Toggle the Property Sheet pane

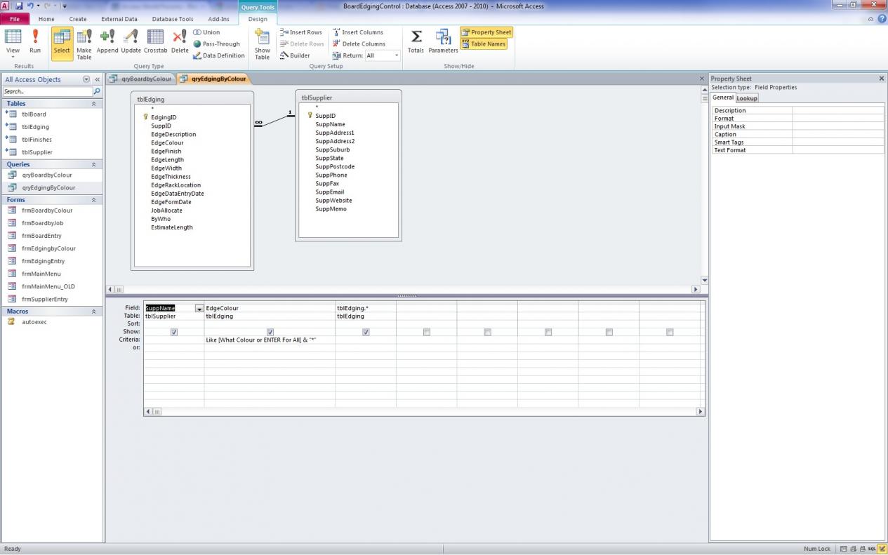[x=486, y=32]
